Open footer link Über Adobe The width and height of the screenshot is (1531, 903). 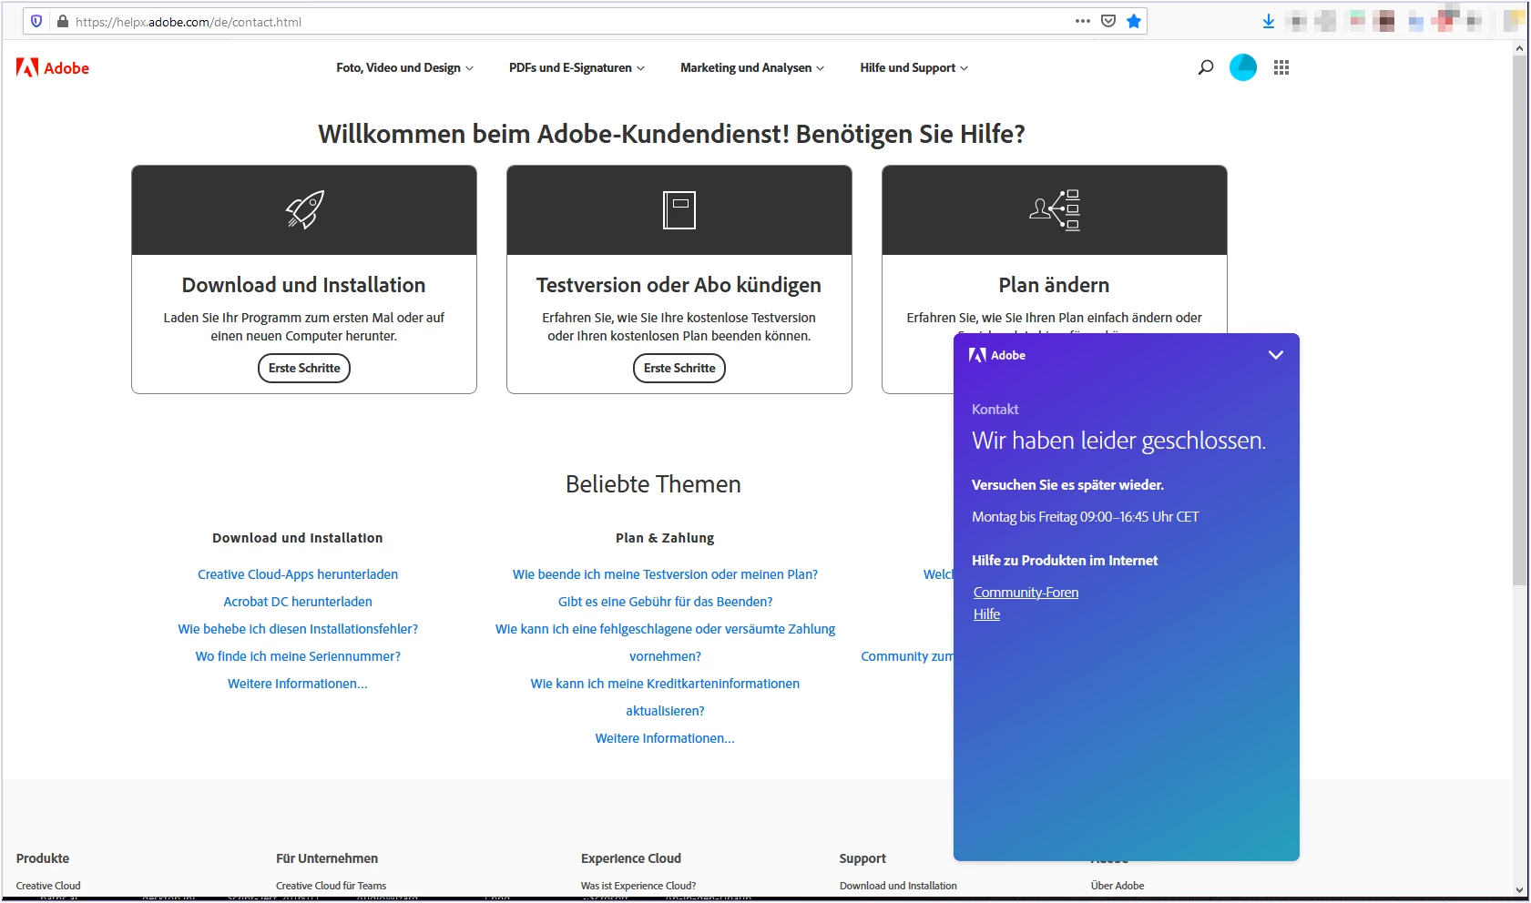click(1118, 886)
